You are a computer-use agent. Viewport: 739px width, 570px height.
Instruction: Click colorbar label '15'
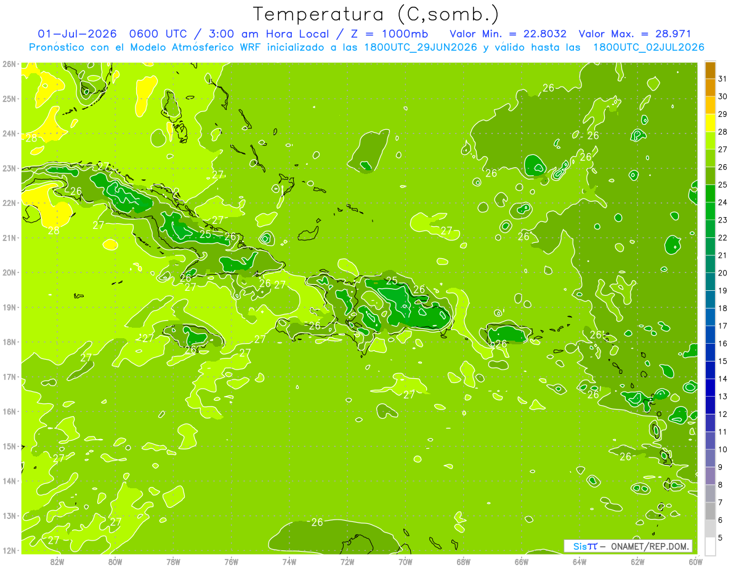[x=722, y=361]
